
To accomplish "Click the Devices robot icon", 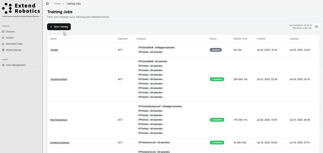I will (3, 32).
